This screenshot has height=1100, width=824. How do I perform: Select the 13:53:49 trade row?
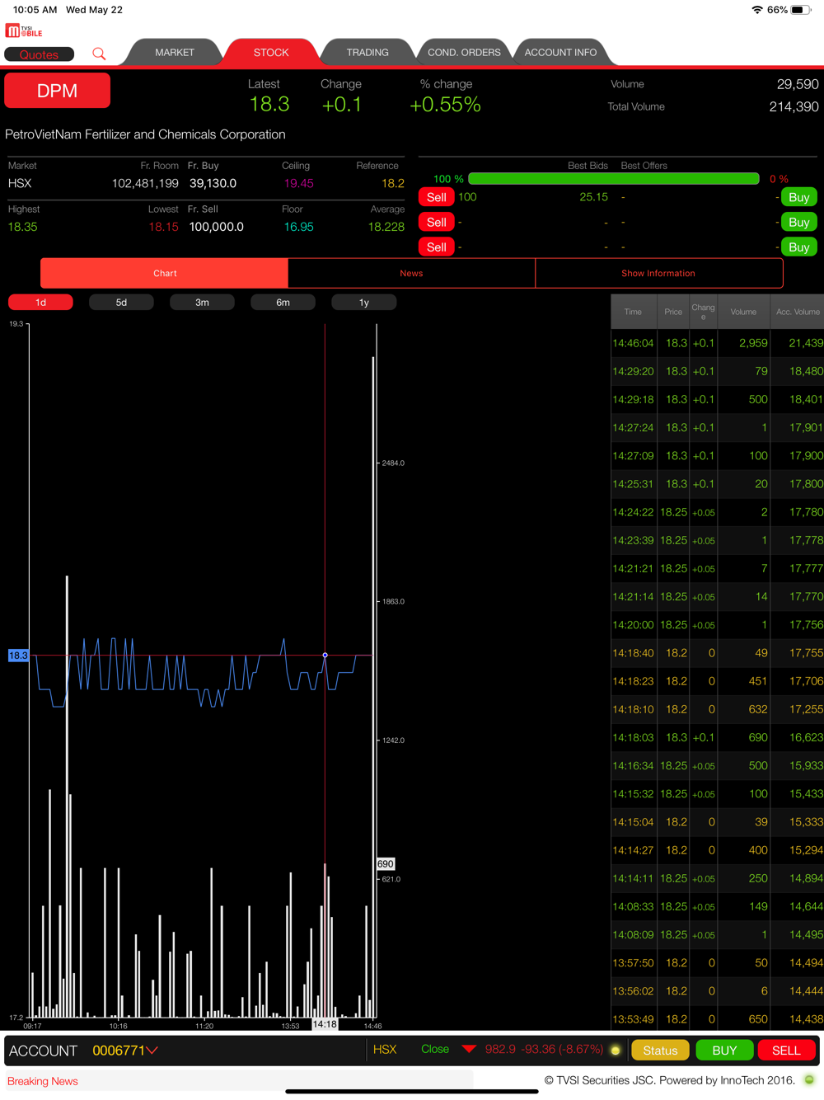pos(718,1019)
